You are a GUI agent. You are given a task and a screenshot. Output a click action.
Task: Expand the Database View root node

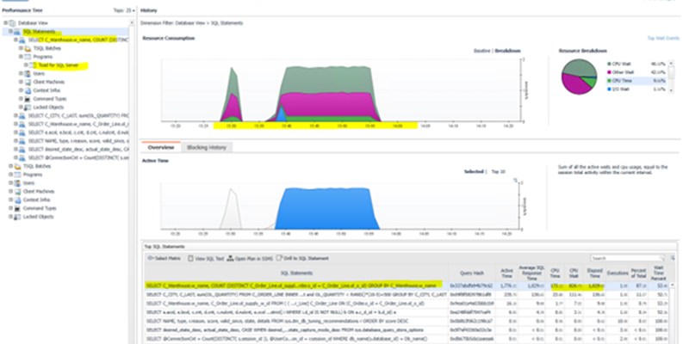point(5,23)
